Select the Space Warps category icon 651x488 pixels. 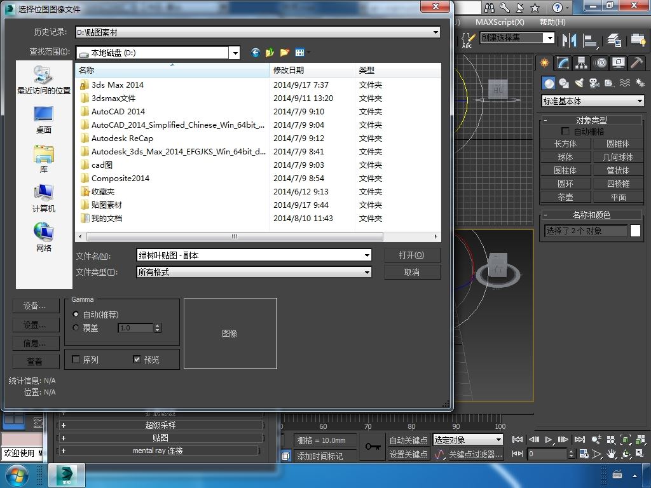624,83
